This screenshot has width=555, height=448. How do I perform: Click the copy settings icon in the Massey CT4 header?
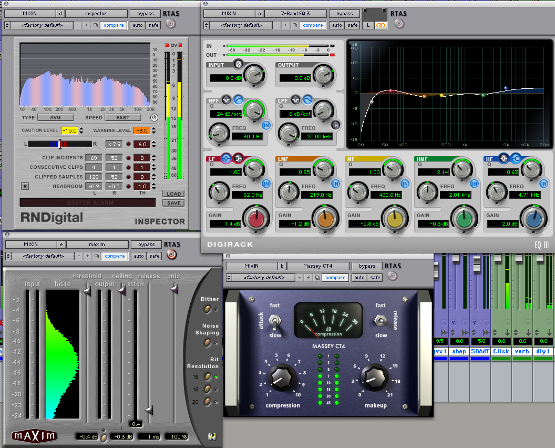click(x=317, y=278)
